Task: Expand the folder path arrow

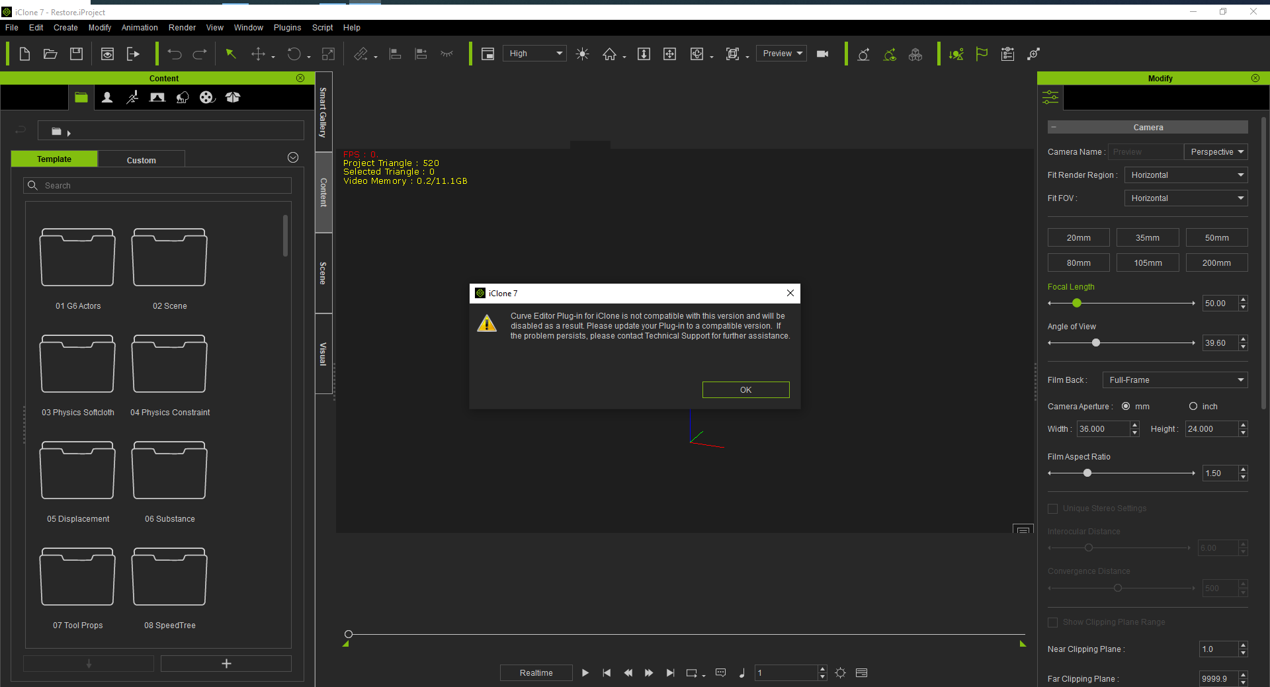Action: click(x=69, y=133)
